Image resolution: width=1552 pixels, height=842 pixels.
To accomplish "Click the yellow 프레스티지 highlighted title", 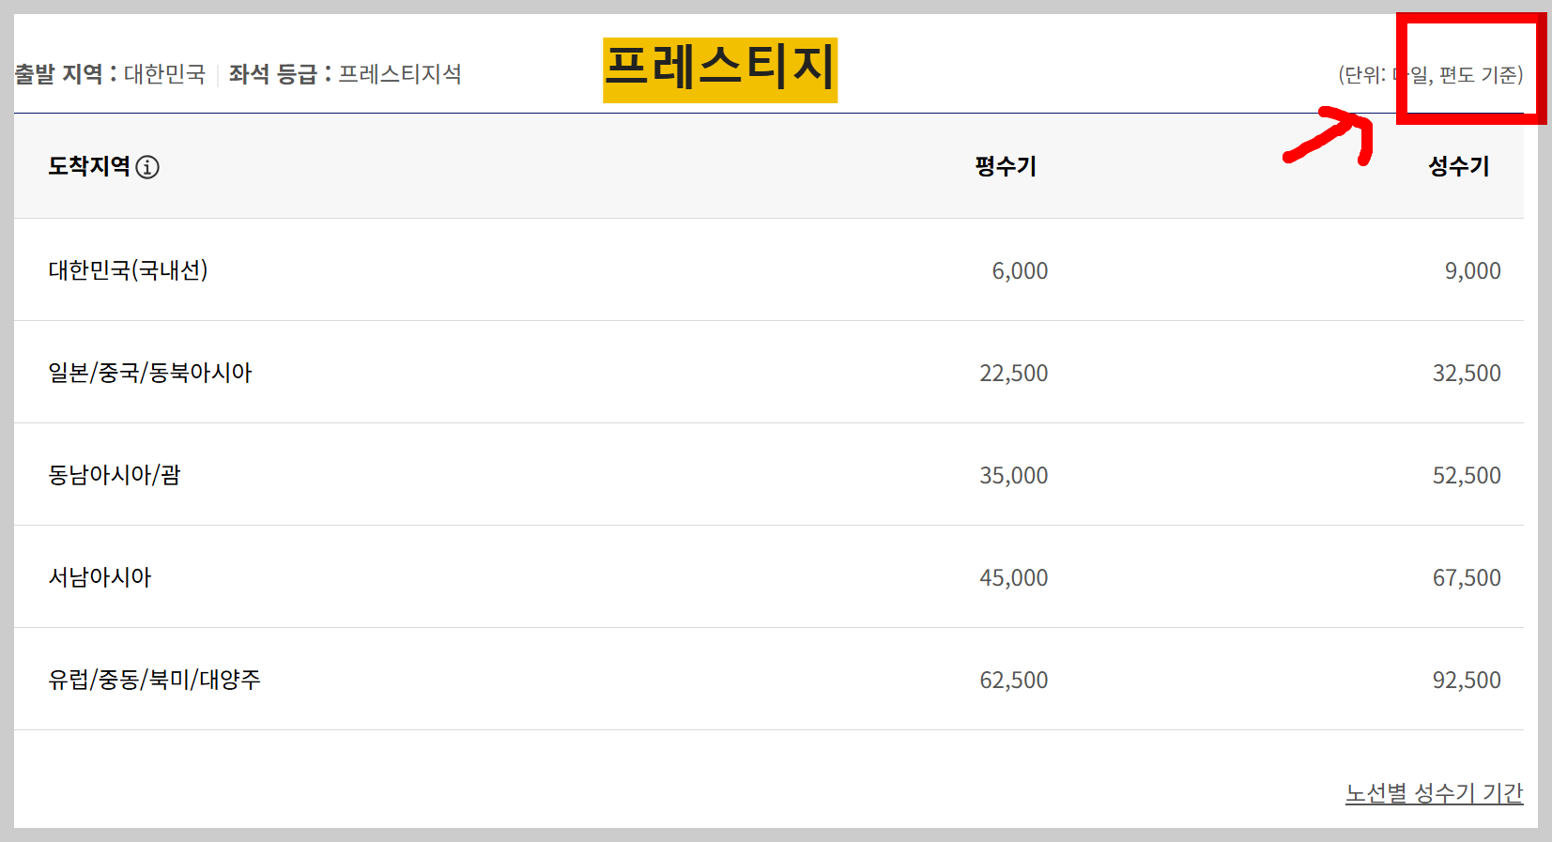I will (720, 69).
